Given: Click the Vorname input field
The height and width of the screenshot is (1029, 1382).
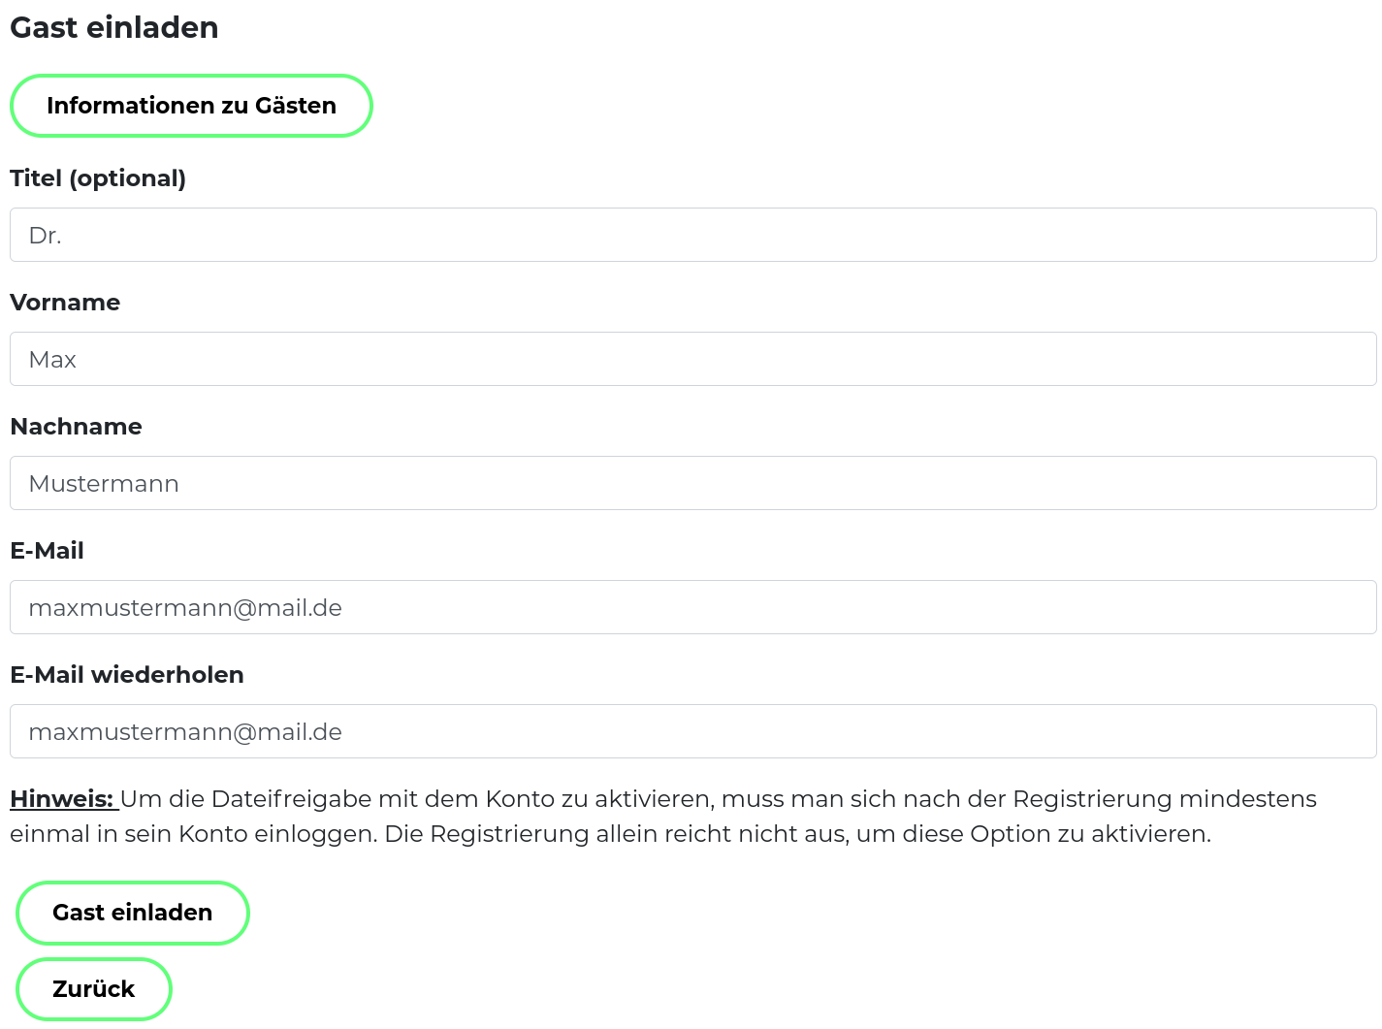Looking at the screenshot, I should [691, 359].
